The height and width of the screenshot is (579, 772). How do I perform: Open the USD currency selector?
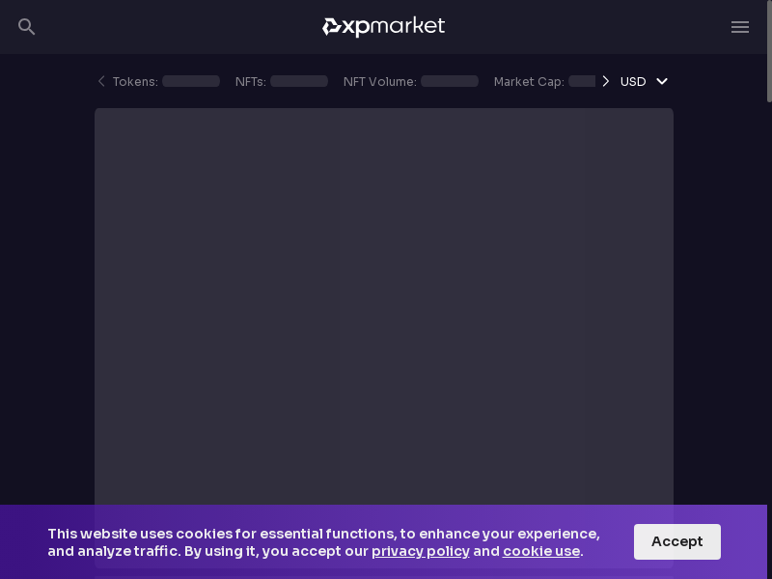(633, 82)
